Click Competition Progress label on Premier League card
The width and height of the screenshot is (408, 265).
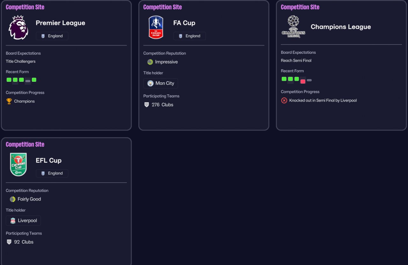25,93
